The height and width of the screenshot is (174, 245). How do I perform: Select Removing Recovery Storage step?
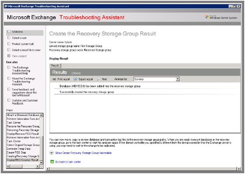coord(23,130)
